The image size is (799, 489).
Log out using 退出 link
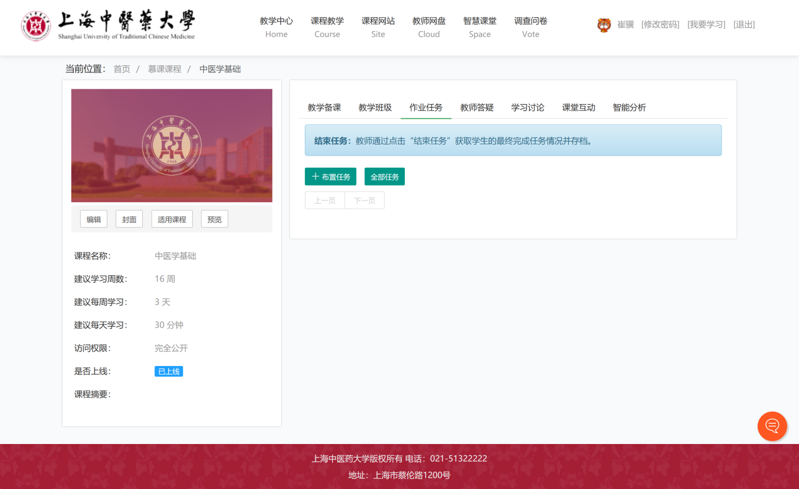pos(744,24)
